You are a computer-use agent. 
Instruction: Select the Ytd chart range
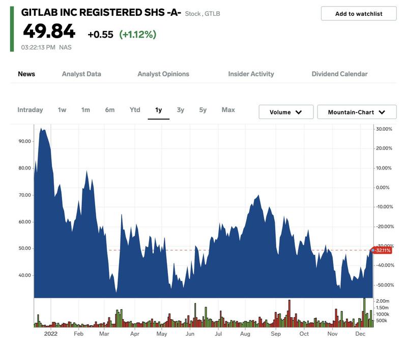135,110
